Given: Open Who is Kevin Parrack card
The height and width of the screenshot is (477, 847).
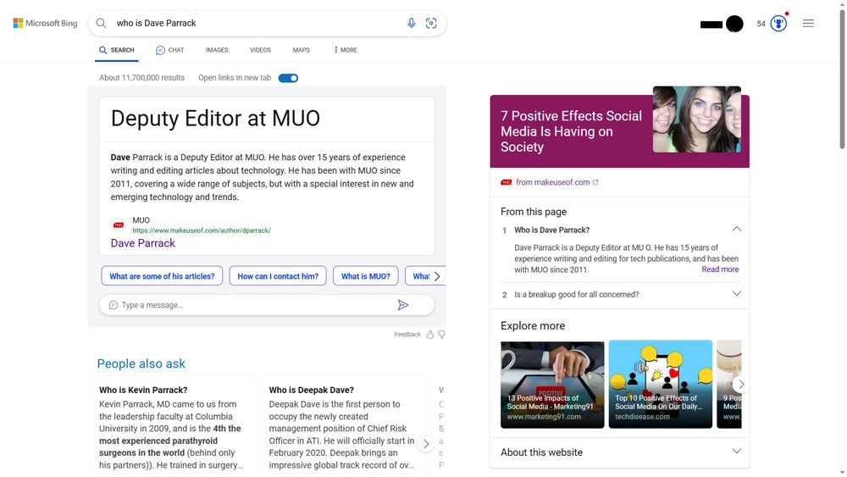Looking at the screenshot, I should tap(172, 427).
